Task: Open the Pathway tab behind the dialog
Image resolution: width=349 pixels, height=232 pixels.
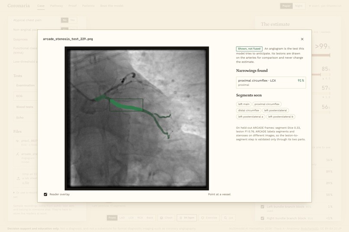Action: click(x=56, y=6)
